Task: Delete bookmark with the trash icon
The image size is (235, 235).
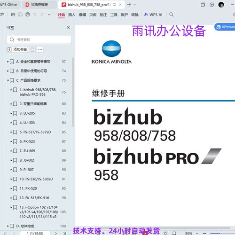Action: point(32,49)
